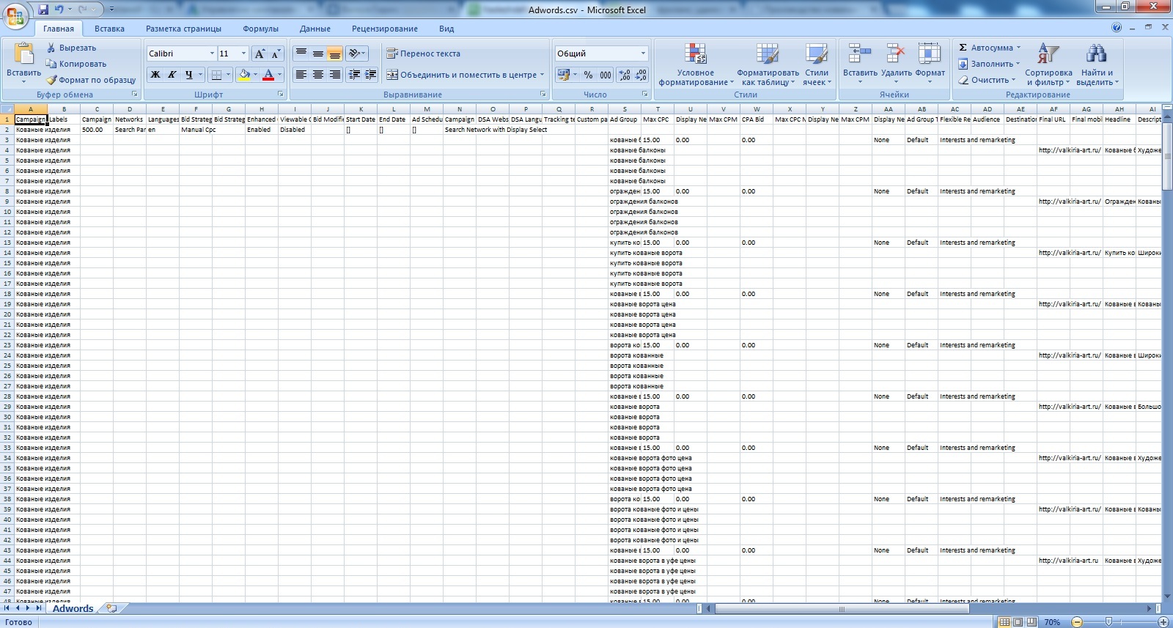Apply percent style to the cell
Screen dimensions: 1173x628
click(588, 75)
